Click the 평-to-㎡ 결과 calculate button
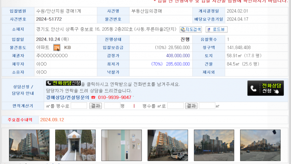 pos(191,106)
